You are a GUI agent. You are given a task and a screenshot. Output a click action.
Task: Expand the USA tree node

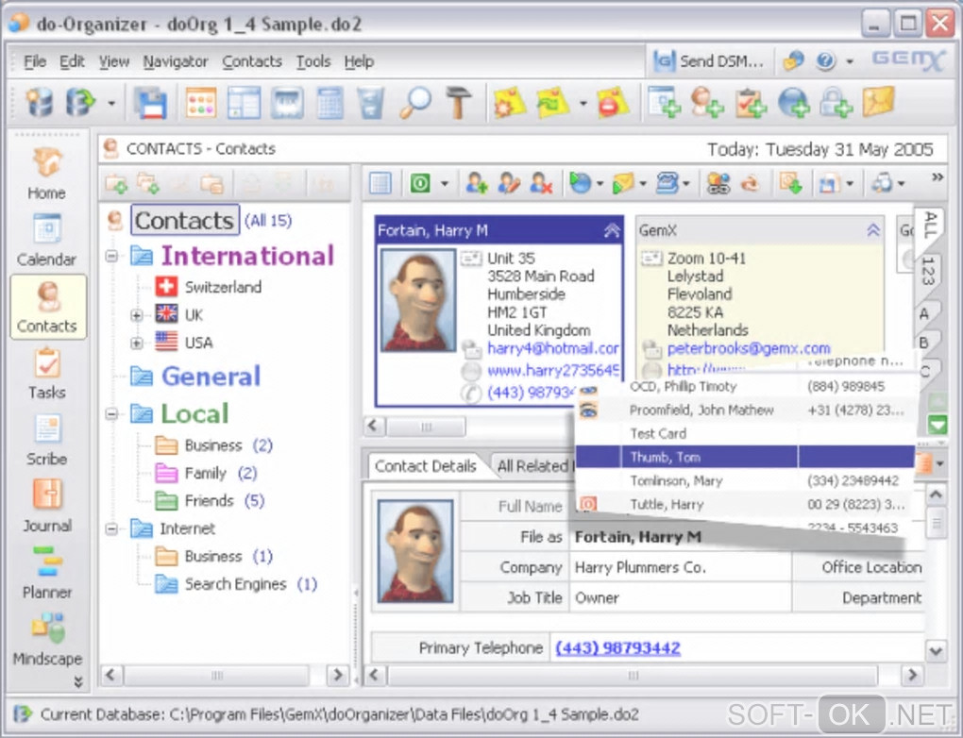pyautogui.click(x=137, y=343)
